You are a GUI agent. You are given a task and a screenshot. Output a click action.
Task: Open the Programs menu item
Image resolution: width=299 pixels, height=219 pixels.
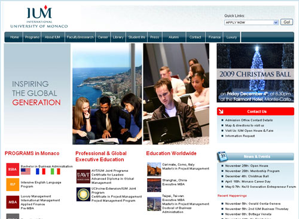[x=32, y=37]
